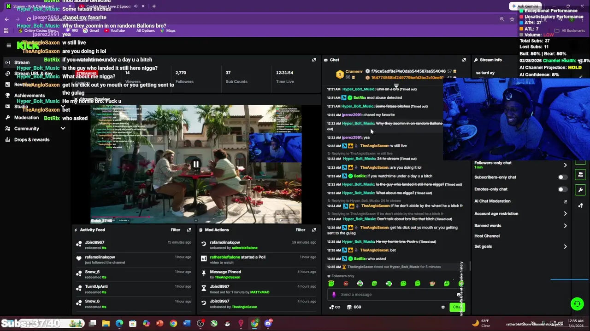Click TurntUpAnti entry in Activity Feed
590x331 pixels.
coord(133,289)
